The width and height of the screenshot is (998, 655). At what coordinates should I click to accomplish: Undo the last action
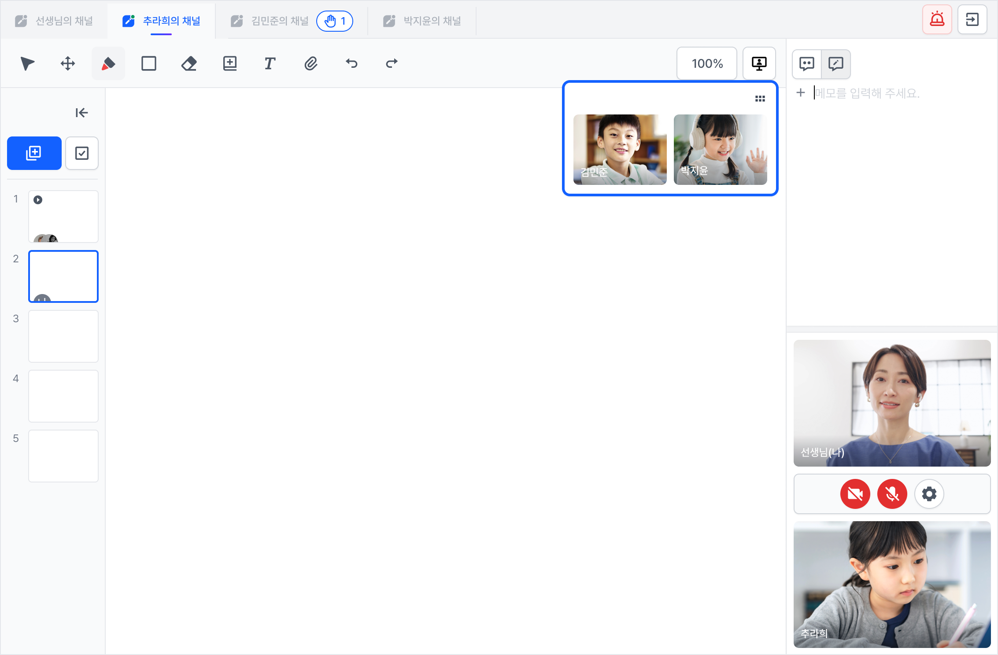[351, 63]
